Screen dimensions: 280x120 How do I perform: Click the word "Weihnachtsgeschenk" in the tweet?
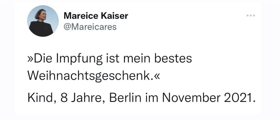tap(89, 76)
